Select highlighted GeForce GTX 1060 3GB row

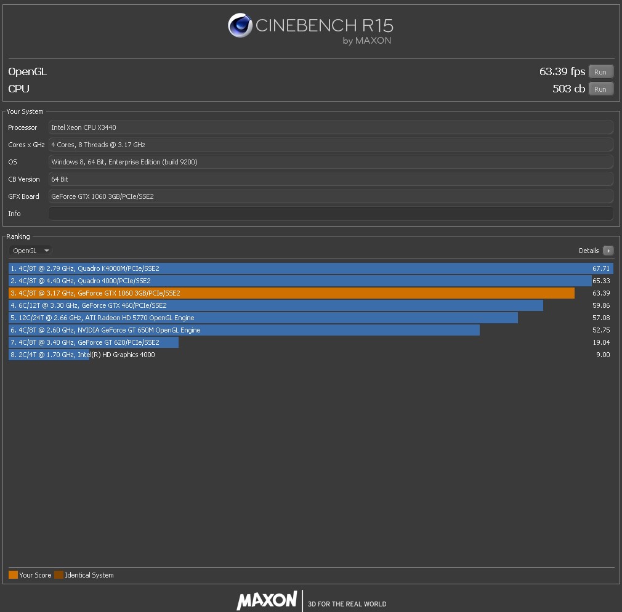click(x=311, y=293)
